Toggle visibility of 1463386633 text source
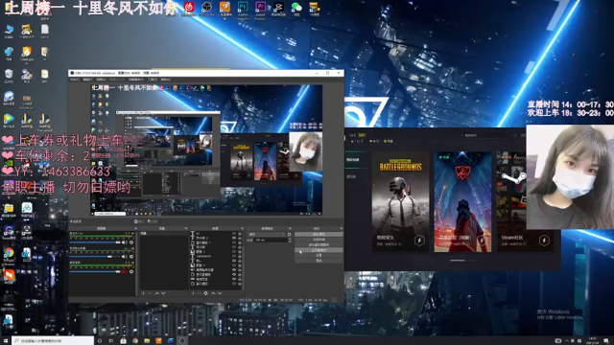 (x=234, y=256)
